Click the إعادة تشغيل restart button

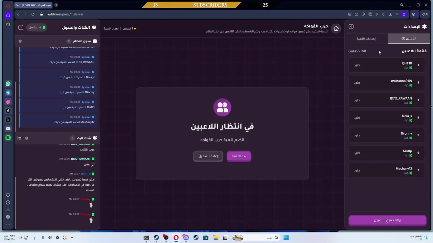click(208, 156)
